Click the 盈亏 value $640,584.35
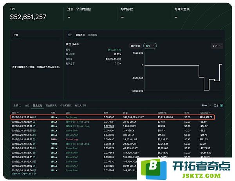 click(114, 50)
